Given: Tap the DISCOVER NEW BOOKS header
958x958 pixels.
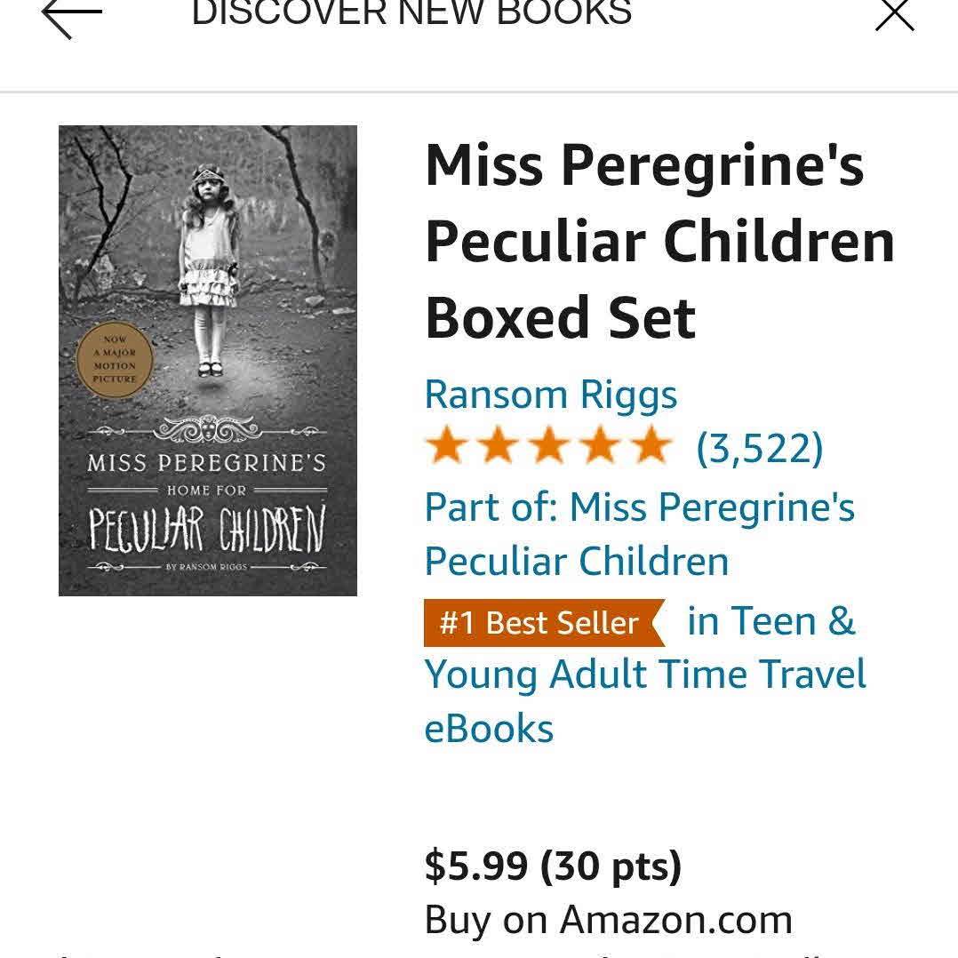Looking at the screenshot, I should pyautogui.click(x=411, y=13).
